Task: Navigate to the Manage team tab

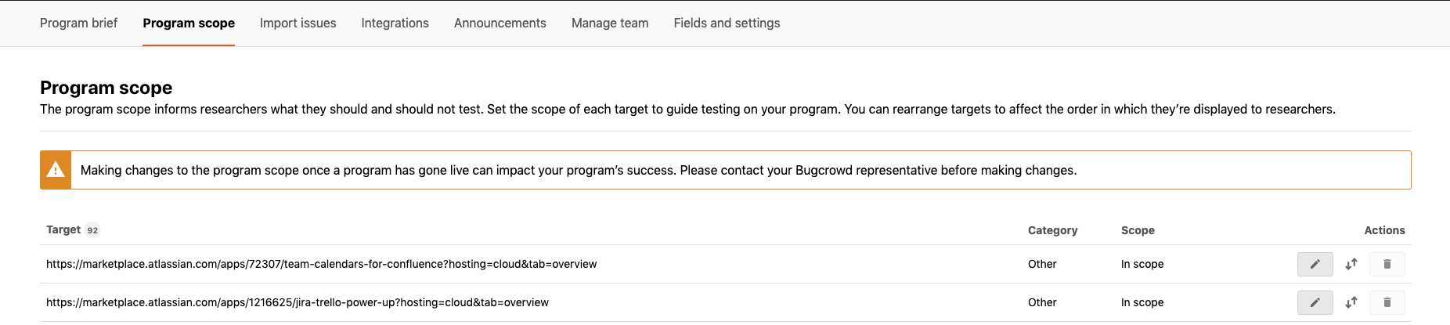Action: [x=610, y=23]
